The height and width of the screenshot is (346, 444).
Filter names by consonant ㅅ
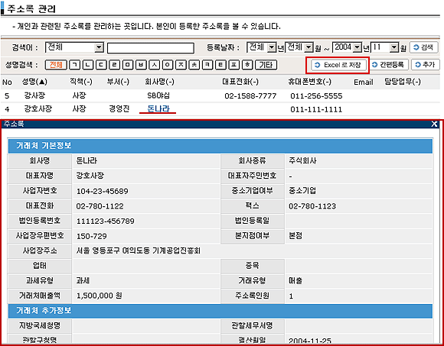[x=155, y=65]
